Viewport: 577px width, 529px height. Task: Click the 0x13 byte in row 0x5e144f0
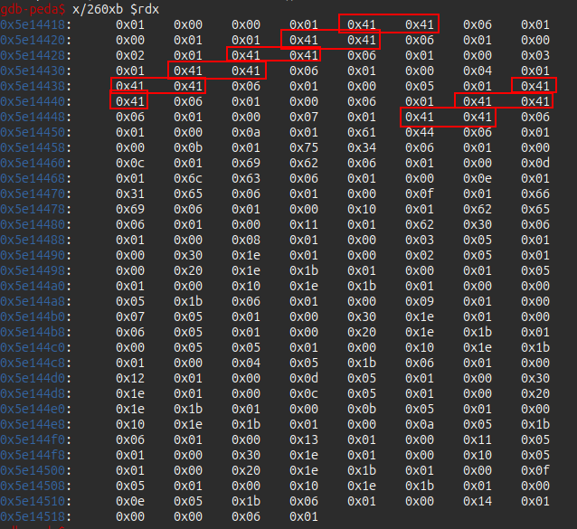(x=302, y=439)
